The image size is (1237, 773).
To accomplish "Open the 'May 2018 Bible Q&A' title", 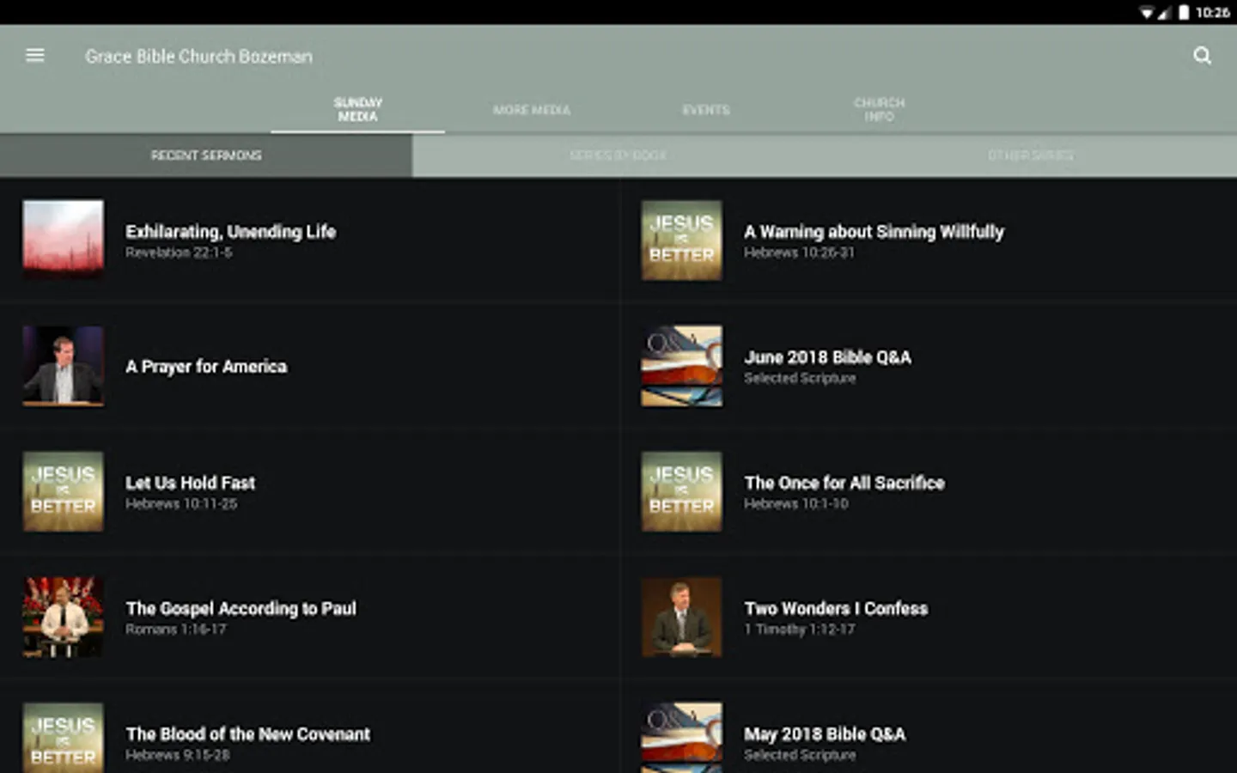I will pyautogui.click(x=825, y=734).
